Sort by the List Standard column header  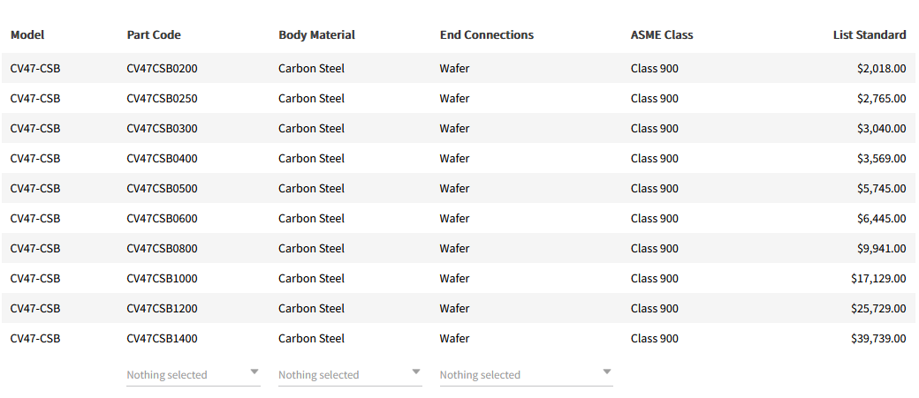(x=869, y=35)
